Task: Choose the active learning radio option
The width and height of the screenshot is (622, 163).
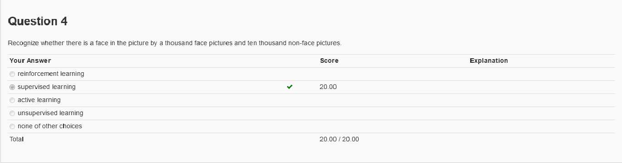Action: point(12,100)
